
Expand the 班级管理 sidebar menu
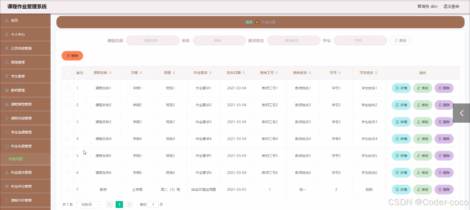pos(25,63)
